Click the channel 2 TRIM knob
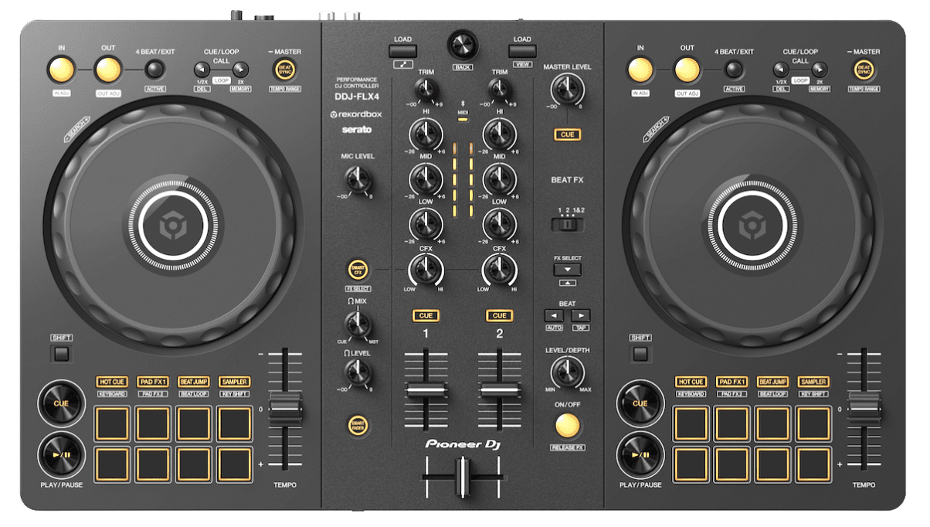The image size is (930, 527). (500, 91)
